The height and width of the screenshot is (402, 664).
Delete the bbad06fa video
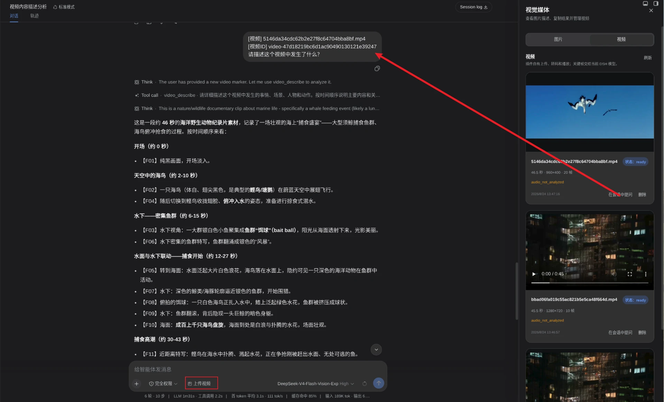coord(642,333)
